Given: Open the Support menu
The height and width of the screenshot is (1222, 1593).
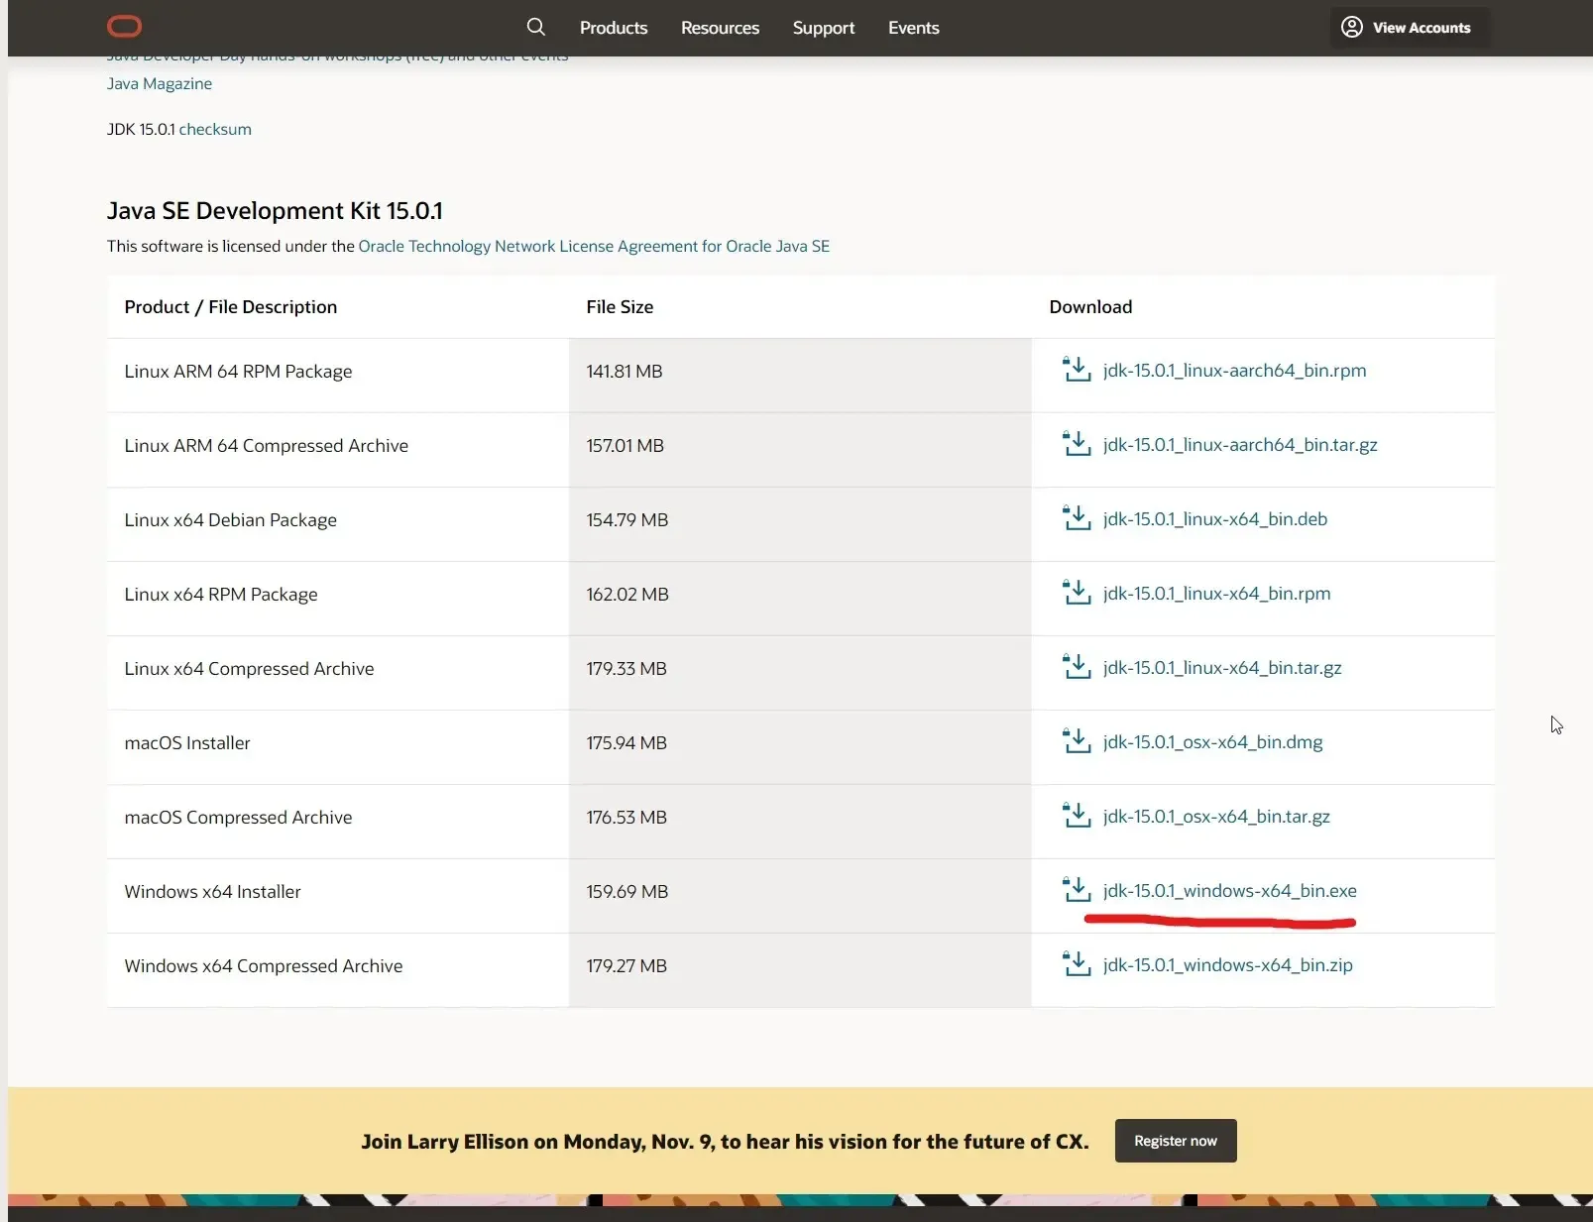Looking at the screenshot, I should (823, 28).
